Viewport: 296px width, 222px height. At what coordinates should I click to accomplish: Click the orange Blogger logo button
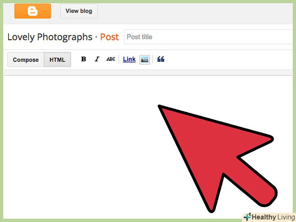pyautogui.click(x=33, y=11)
